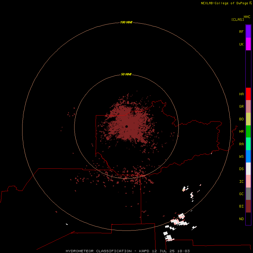
Task: Click the GR legend label
Action: click(x=241, y=107)
